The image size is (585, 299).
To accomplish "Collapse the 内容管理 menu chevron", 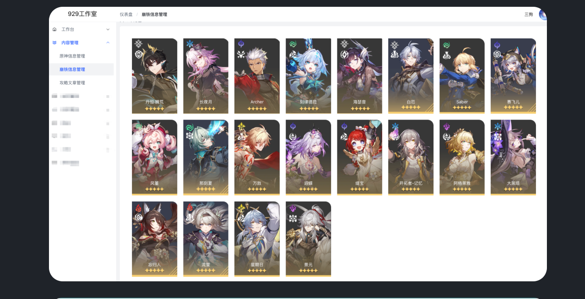I will (108, 43).
